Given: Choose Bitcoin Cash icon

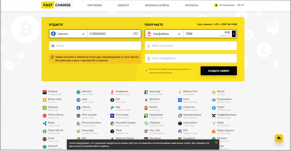Looking at the screenshot, I should point(45,100).
